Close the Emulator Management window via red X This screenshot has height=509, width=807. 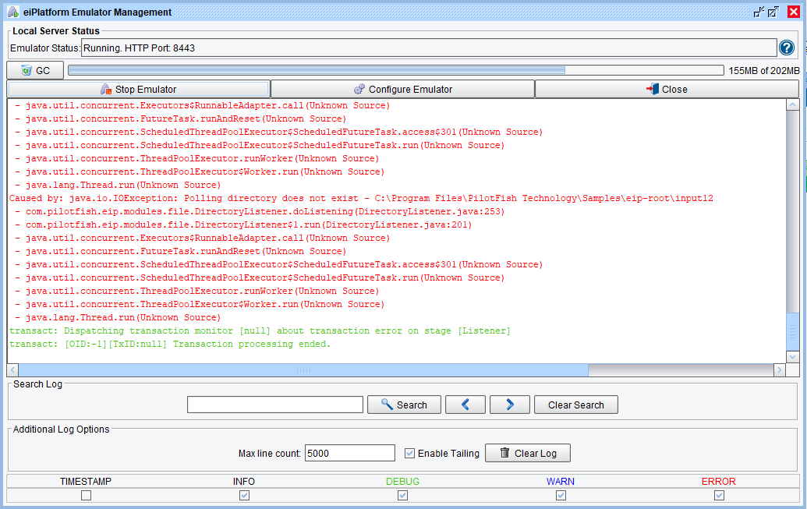point(794,12)
